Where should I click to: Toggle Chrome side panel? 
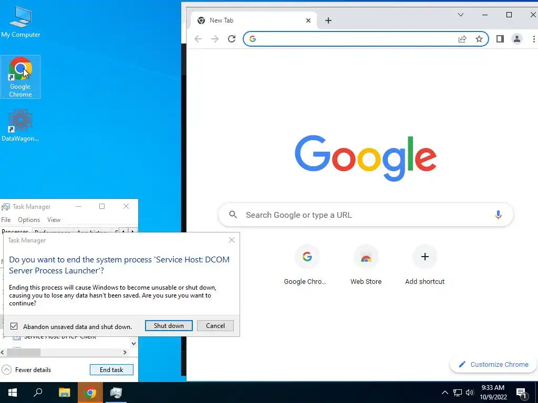[500, 39]
